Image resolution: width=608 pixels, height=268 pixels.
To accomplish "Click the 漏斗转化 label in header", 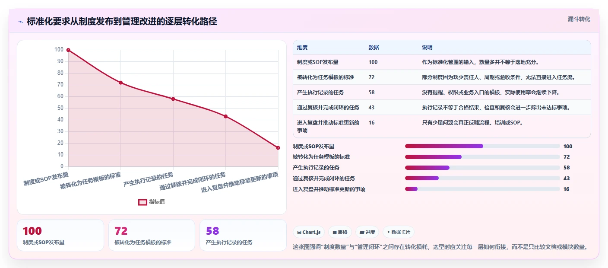I will pos(579,19).
